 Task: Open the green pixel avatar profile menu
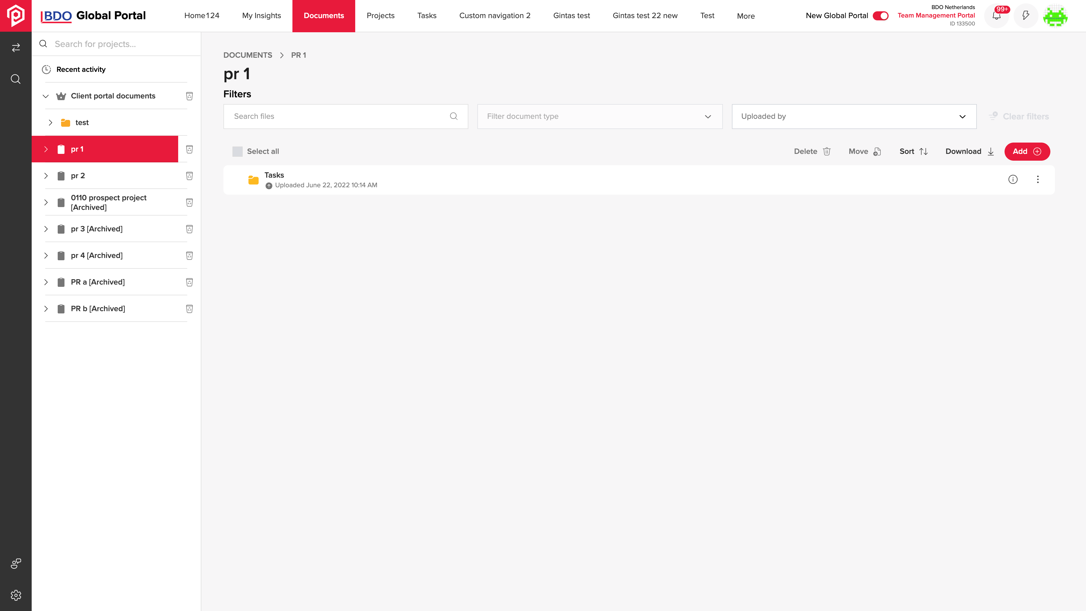(x=1055, y=16)
